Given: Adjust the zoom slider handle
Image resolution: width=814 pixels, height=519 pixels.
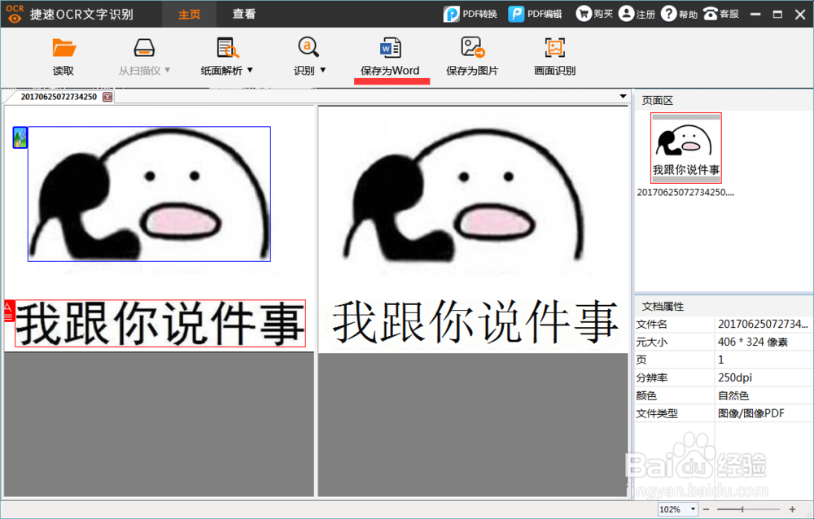Looking at the screenshot, I should point(742,510).
